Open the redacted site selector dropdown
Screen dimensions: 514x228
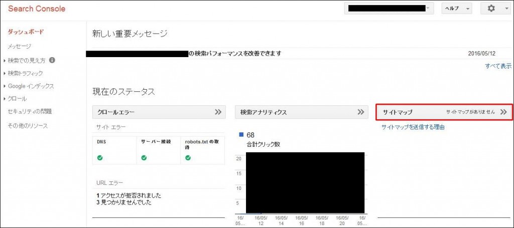coord(389,9)
